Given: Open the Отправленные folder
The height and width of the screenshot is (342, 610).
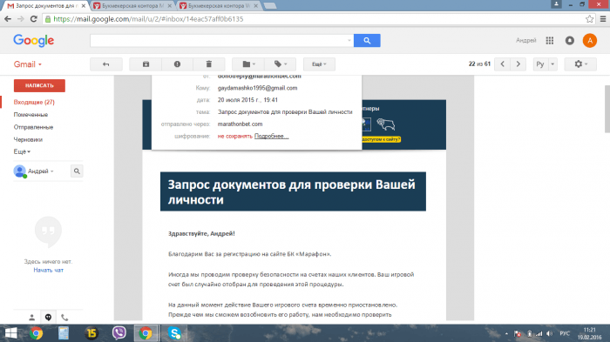Looking at the screenshot, I should [33, 127].
